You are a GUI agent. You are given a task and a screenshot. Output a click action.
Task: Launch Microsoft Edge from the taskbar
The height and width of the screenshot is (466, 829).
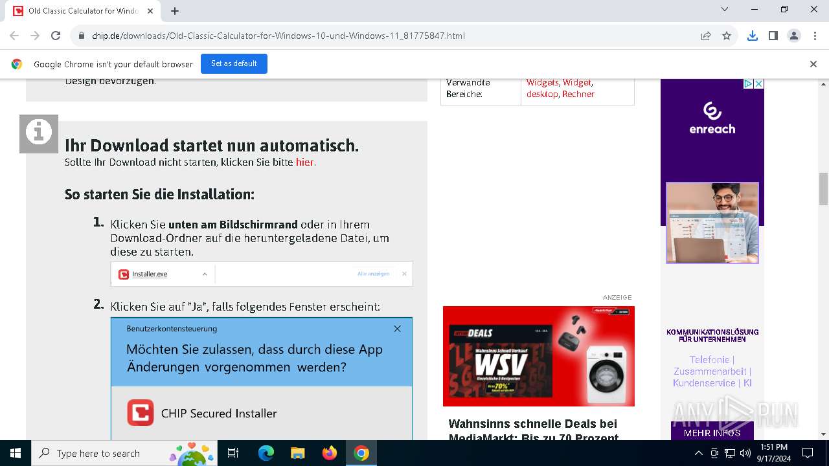(x=266, y=453)
